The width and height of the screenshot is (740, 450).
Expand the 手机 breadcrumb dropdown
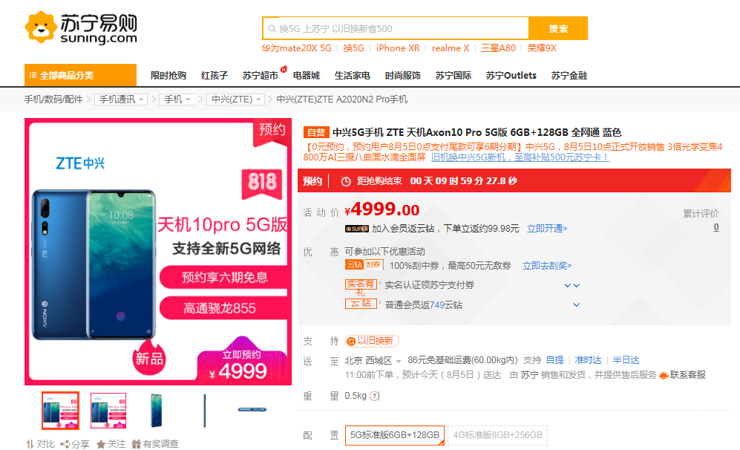pos(177,100)
